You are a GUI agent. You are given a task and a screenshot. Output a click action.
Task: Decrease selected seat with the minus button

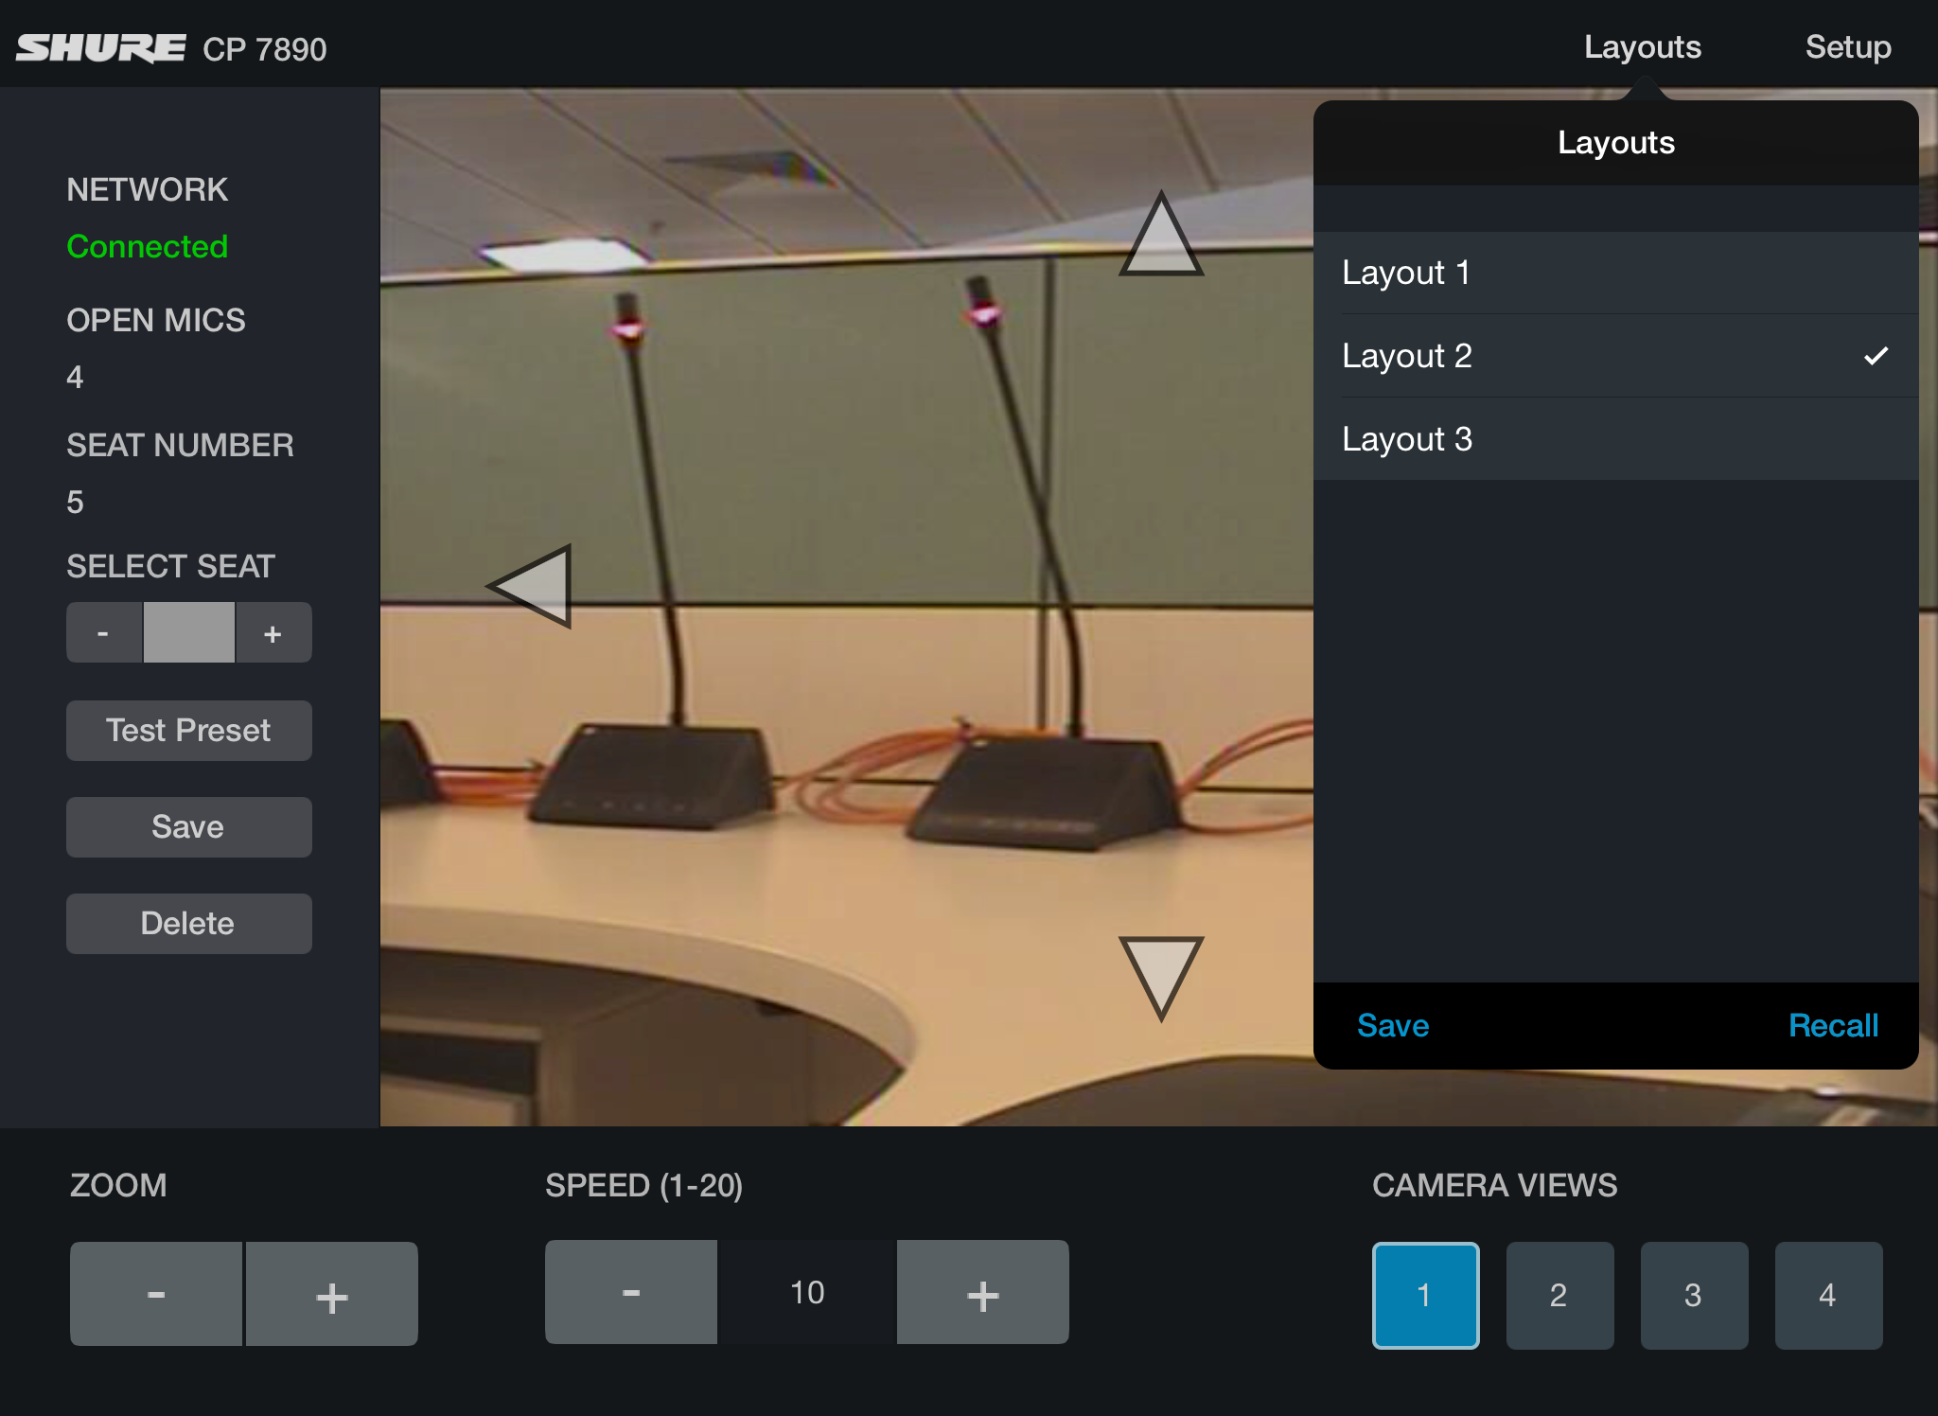pos(103,632)
